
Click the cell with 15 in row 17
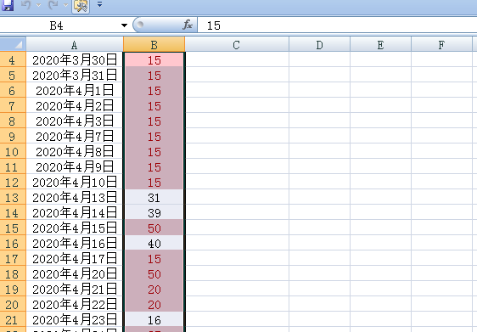click(x=154, y=258)
